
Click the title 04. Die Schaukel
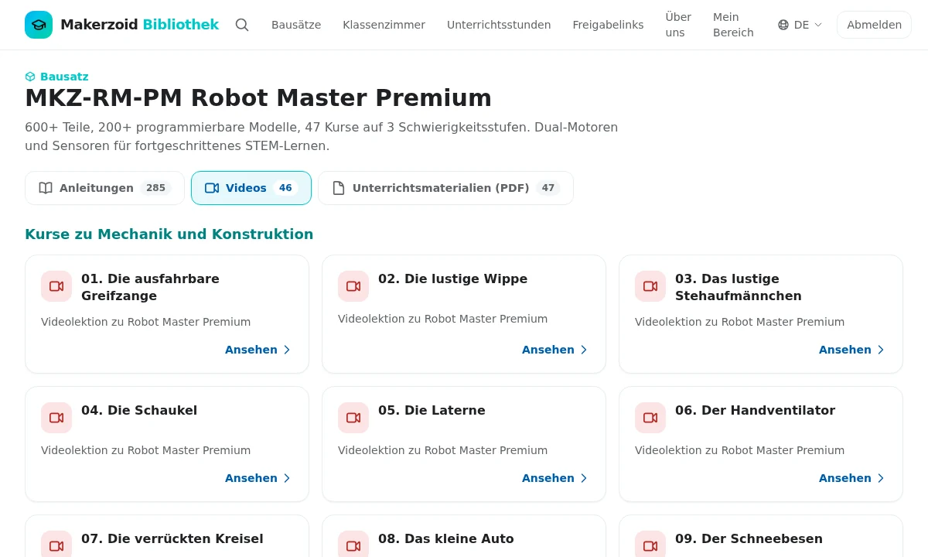(139, 410)
